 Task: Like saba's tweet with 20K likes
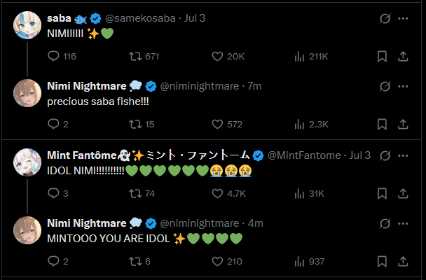click(x=218, y=56)
